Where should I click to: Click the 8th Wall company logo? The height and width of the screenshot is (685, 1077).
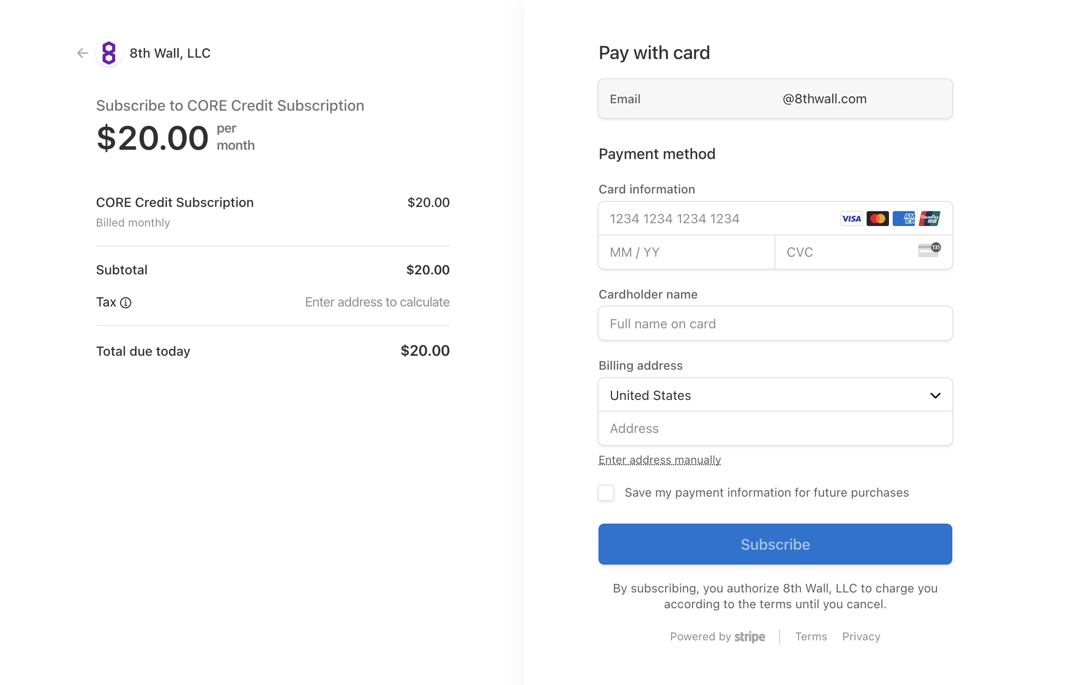108,53
